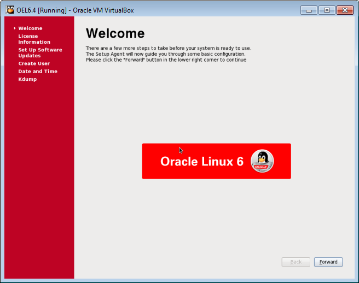This screenshot has height=283, width=359.
Task: Open Date and Time sidebar step
Action: point(38,72)
